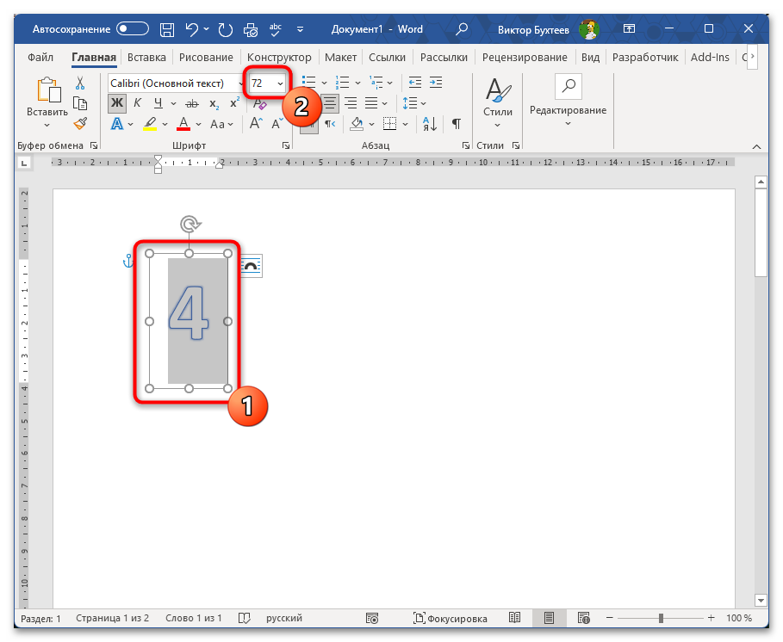Switch to the Макет tab
The image size is (783, 642).
pos(340,58)
